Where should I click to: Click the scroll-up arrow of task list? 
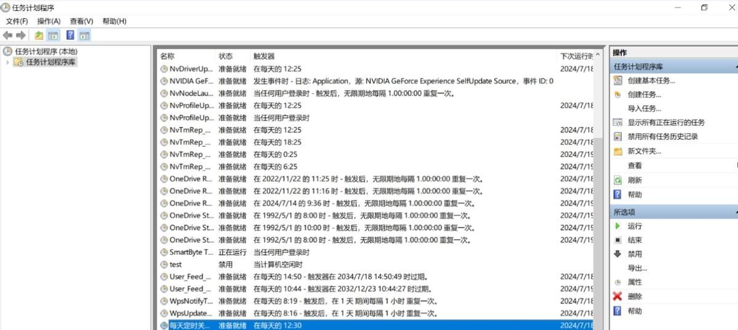599,56
